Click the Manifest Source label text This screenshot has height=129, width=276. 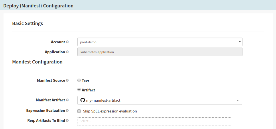tap(51, 81)
